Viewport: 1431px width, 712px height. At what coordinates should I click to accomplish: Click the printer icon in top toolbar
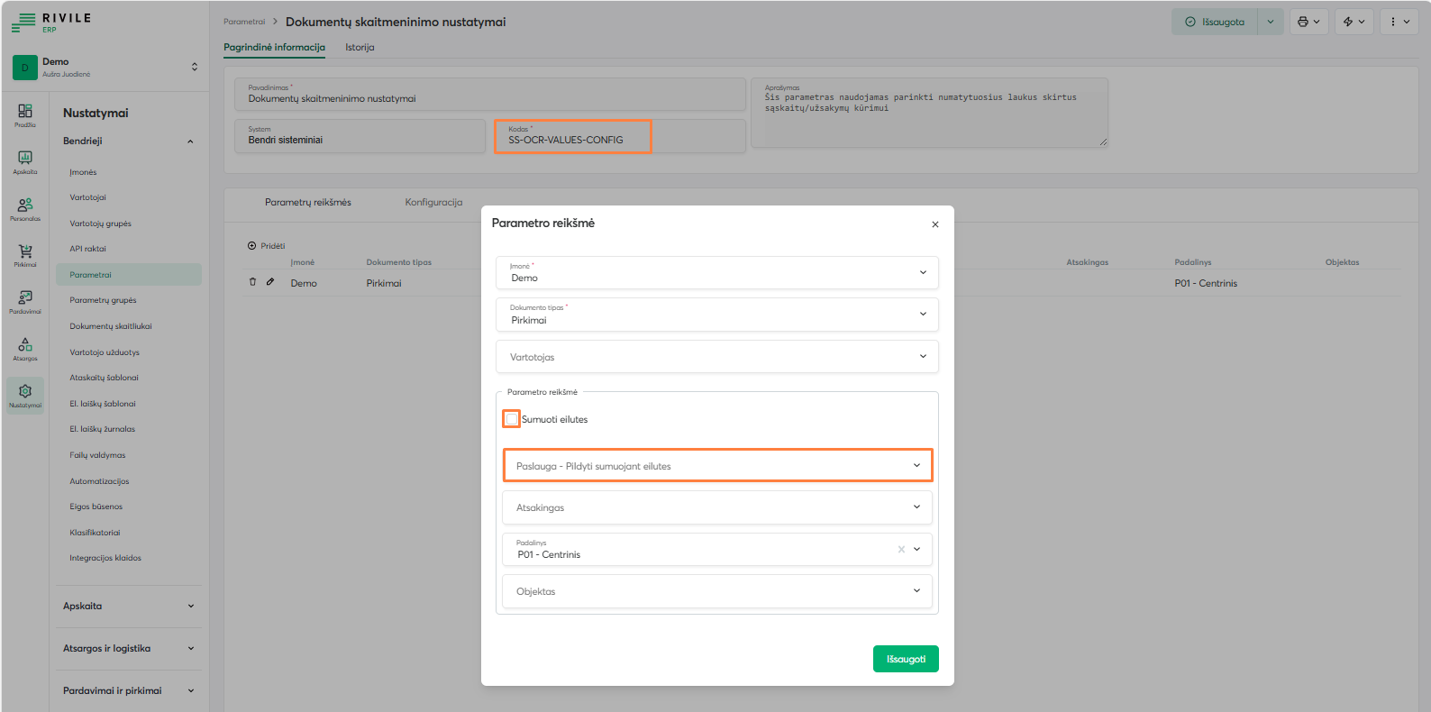[x=1303, y=22]
